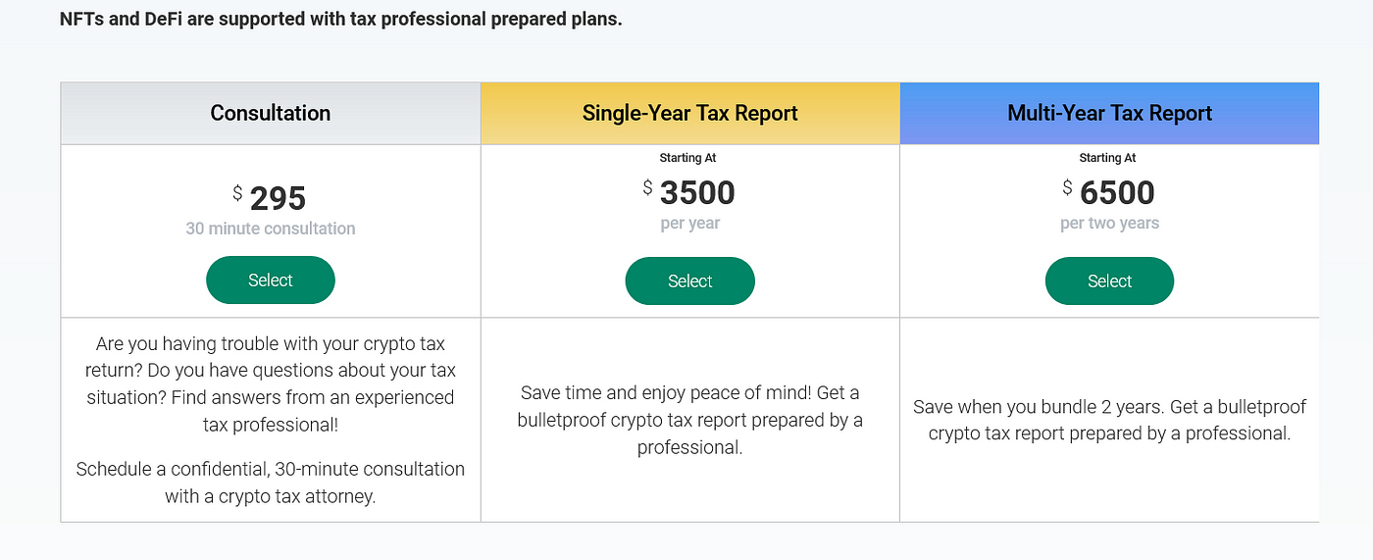Click the 3500 price figure
This screenshot has width=1373, height=560.
697,193
